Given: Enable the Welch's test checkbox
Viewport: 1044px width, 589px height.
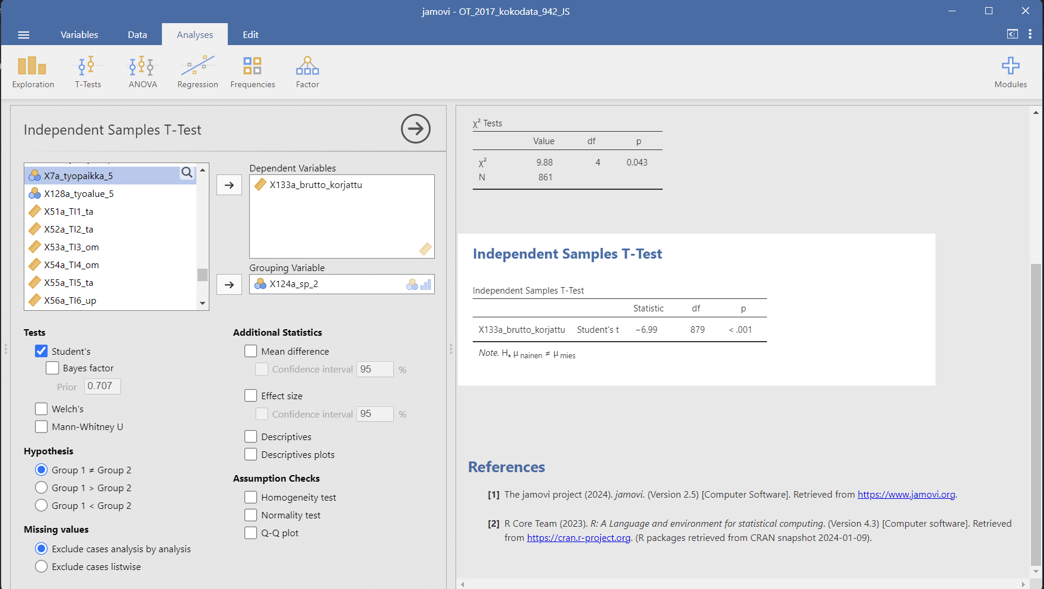Looking at the screenshot, I should (42, 409).
